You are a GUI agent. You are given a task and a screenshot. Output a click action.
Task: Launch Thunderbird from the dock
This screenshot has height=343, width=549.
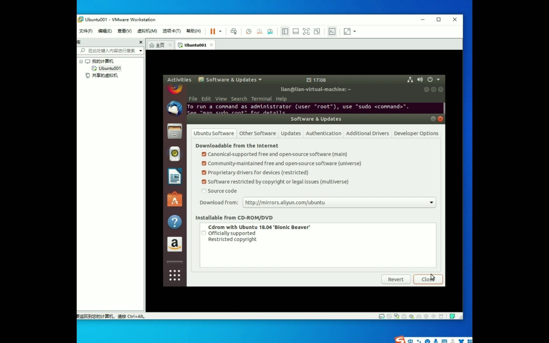175,109
